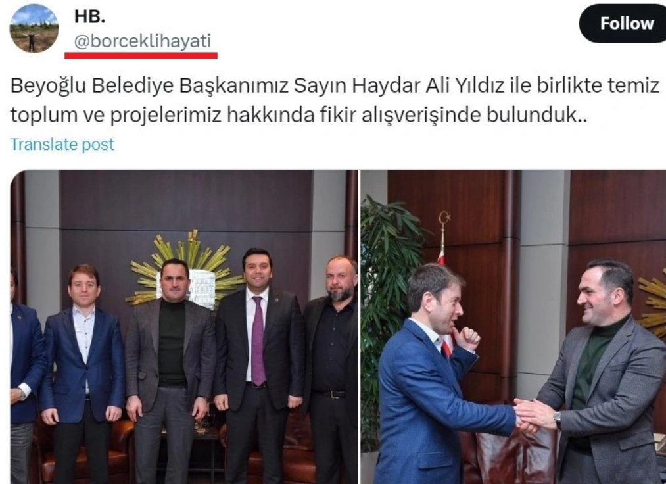Translate the post to your language

pyautogui.click(x=62, y=145)
